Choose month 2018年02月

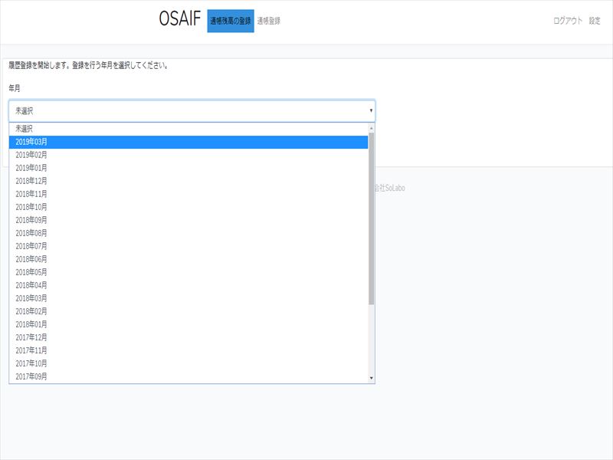click(188, 311)
